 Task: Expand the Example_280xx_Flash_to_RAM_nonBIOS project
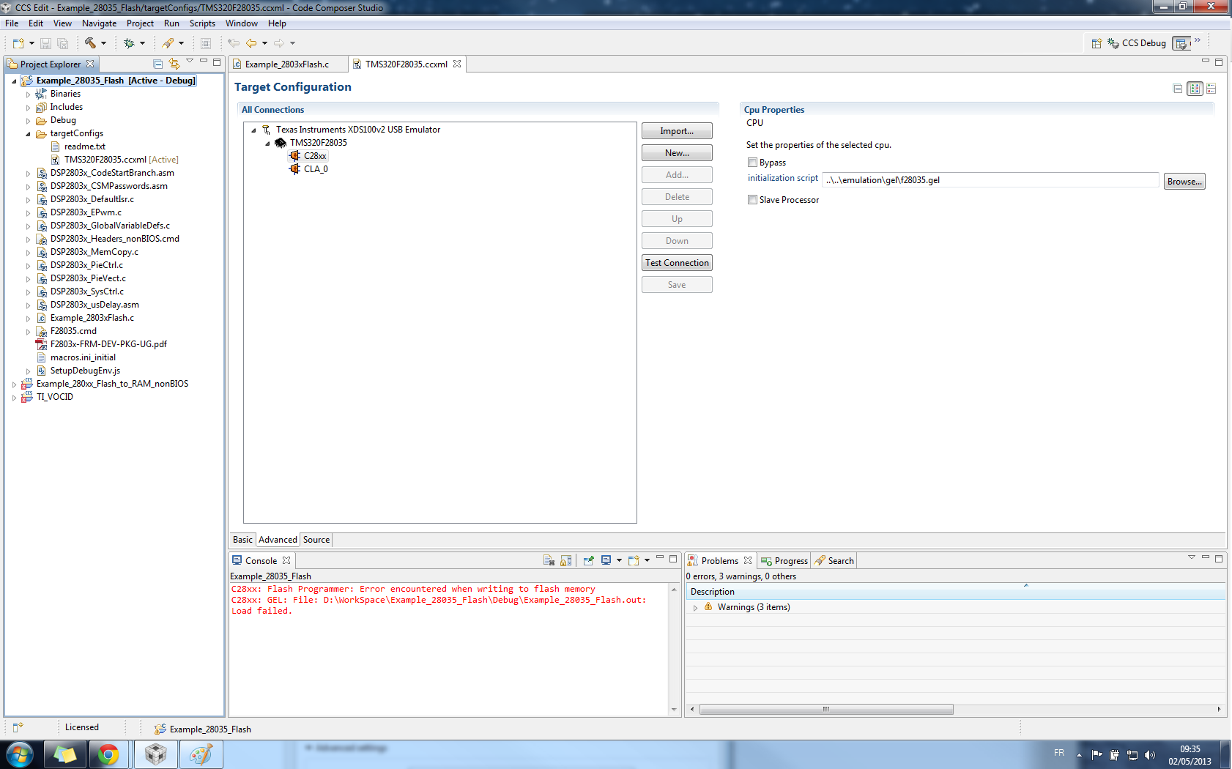point(14,384)
